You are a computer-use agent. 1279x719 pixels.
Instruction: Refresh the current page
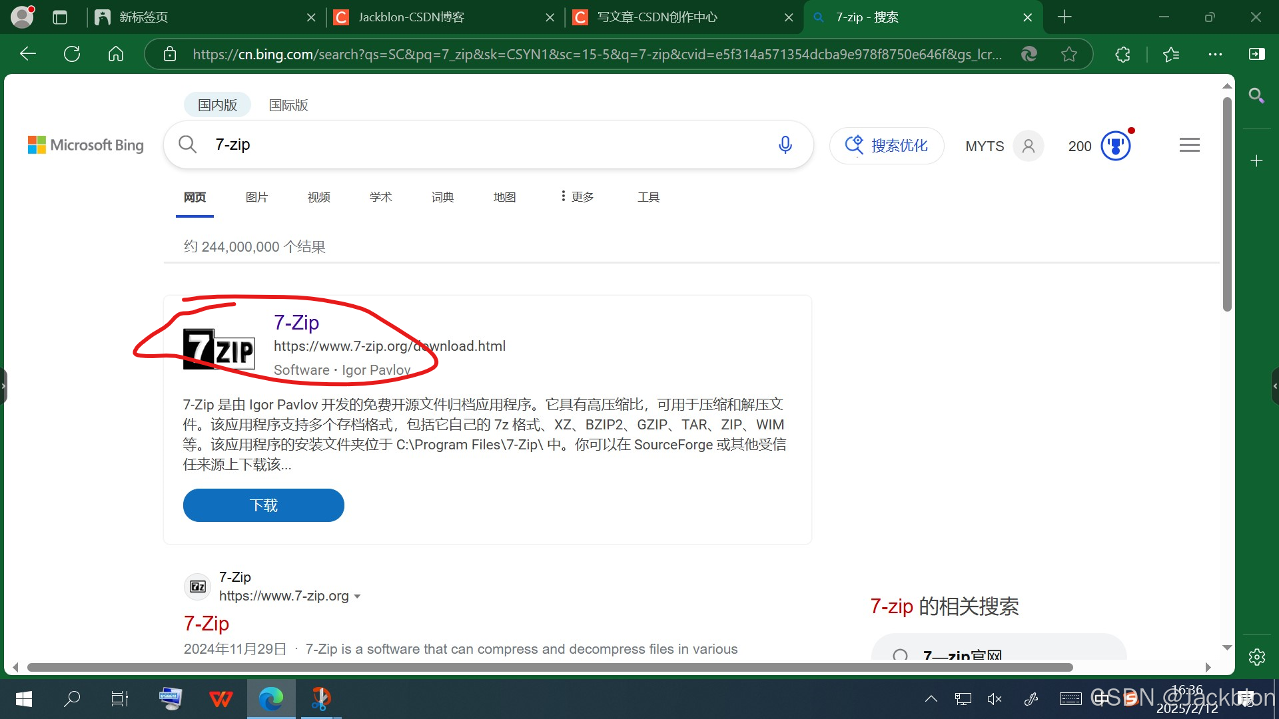(72, 54)
